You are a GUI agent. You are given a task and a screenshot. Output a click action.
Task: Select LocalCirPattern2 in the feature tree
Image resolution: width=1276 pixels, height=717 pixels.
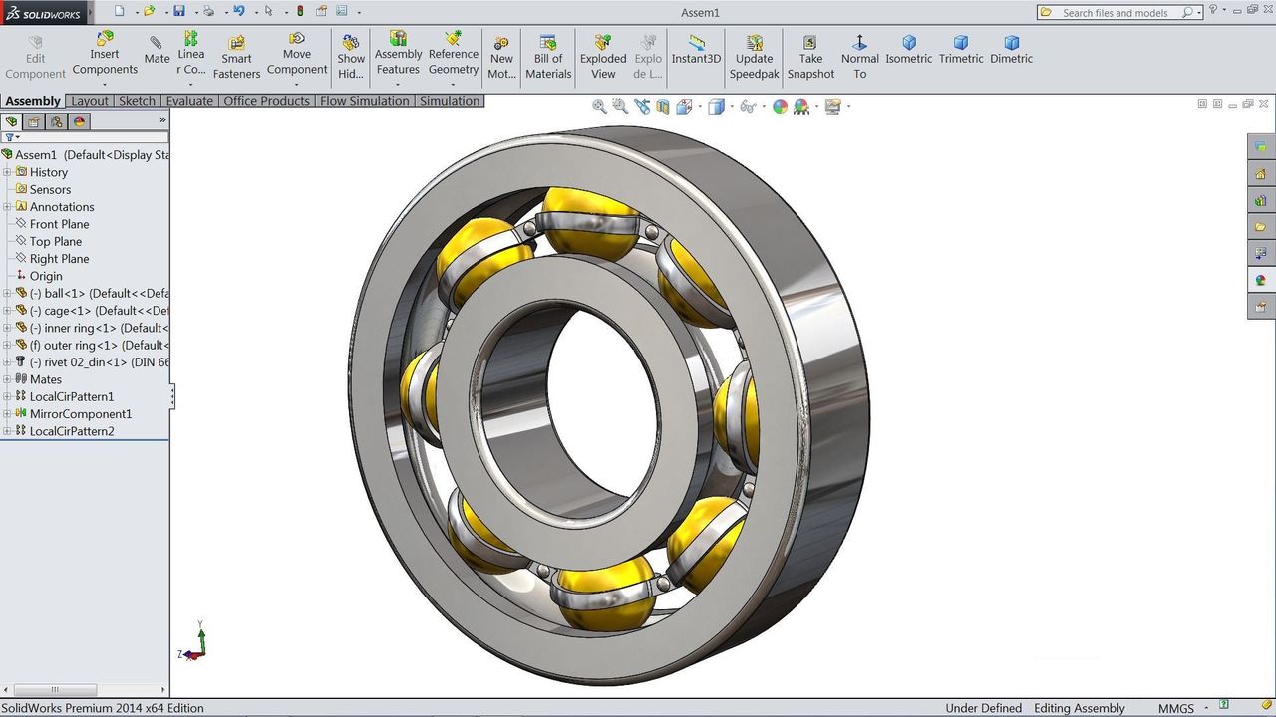pyautogui.click(x=72, y=430)
